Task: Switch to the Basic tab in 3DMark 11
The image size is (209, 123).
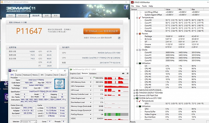Action: point(11,16)
